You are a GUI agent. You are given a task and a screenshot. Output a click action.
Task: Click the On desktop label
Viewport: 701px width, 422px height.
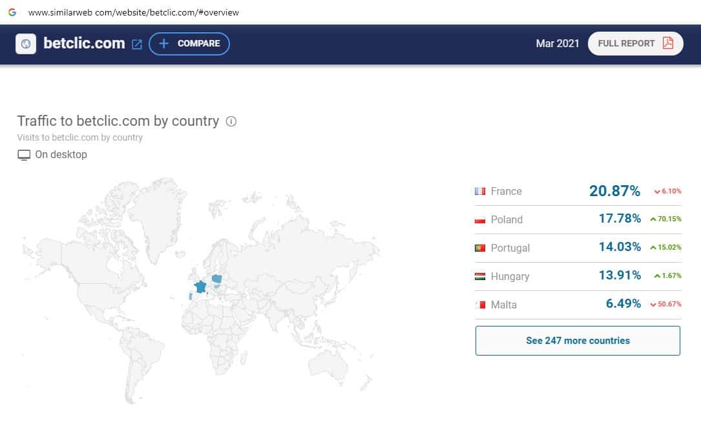61,154
